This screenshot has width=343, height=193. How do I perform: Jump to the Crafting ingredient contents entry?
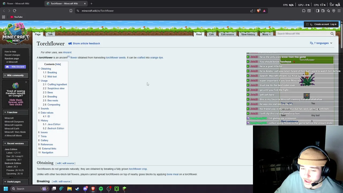[57, 84]
